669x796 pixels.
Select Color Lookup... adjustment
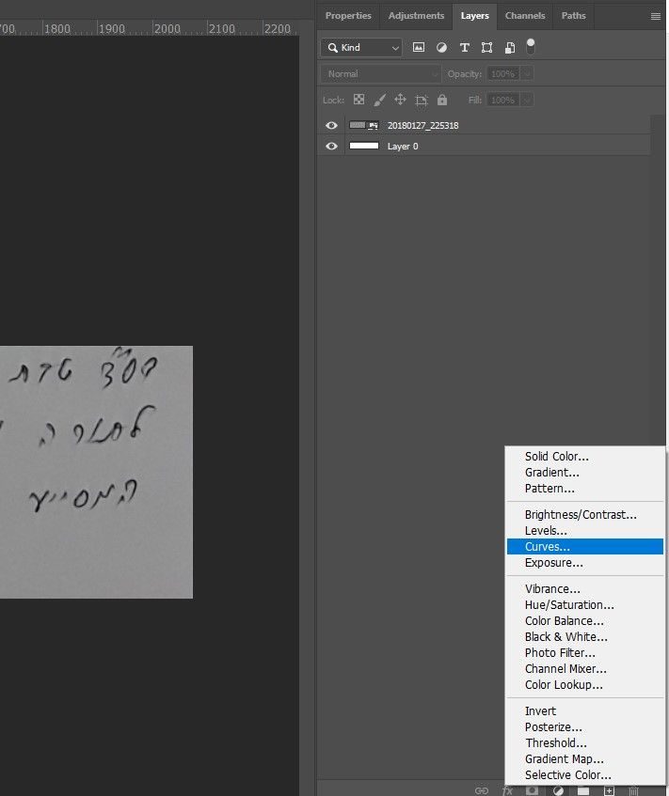pos(585,685)
